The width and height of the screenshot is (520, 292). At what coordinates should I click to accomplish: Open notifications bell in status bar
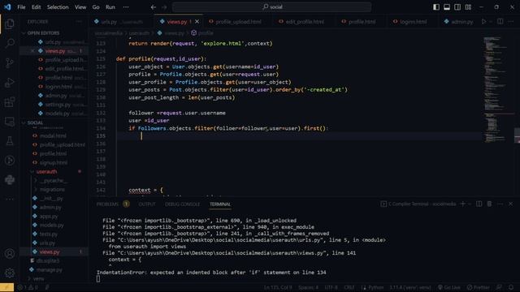[511, 287]
